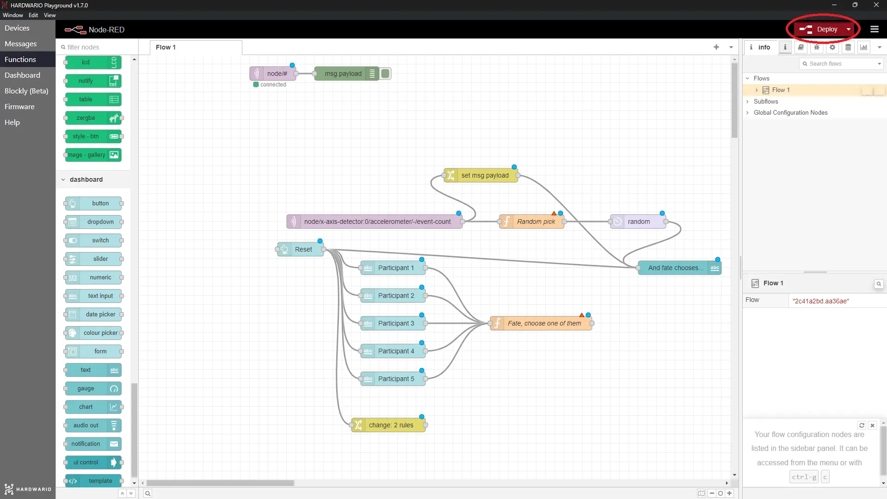
Task: Reset the canvas zoom level
Action: (x=721, y=493)
